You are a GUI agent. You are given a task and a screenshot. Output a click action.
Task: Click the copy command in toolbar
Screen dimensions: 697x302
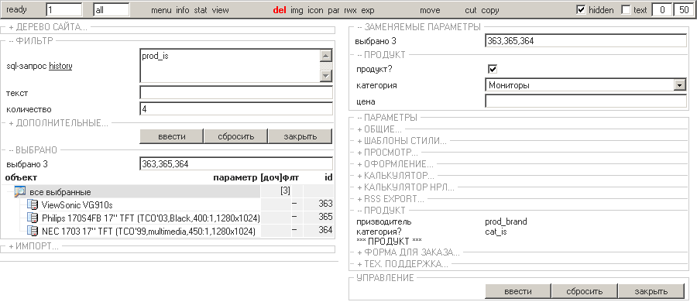pyautogui.click(x=490, y=10)
